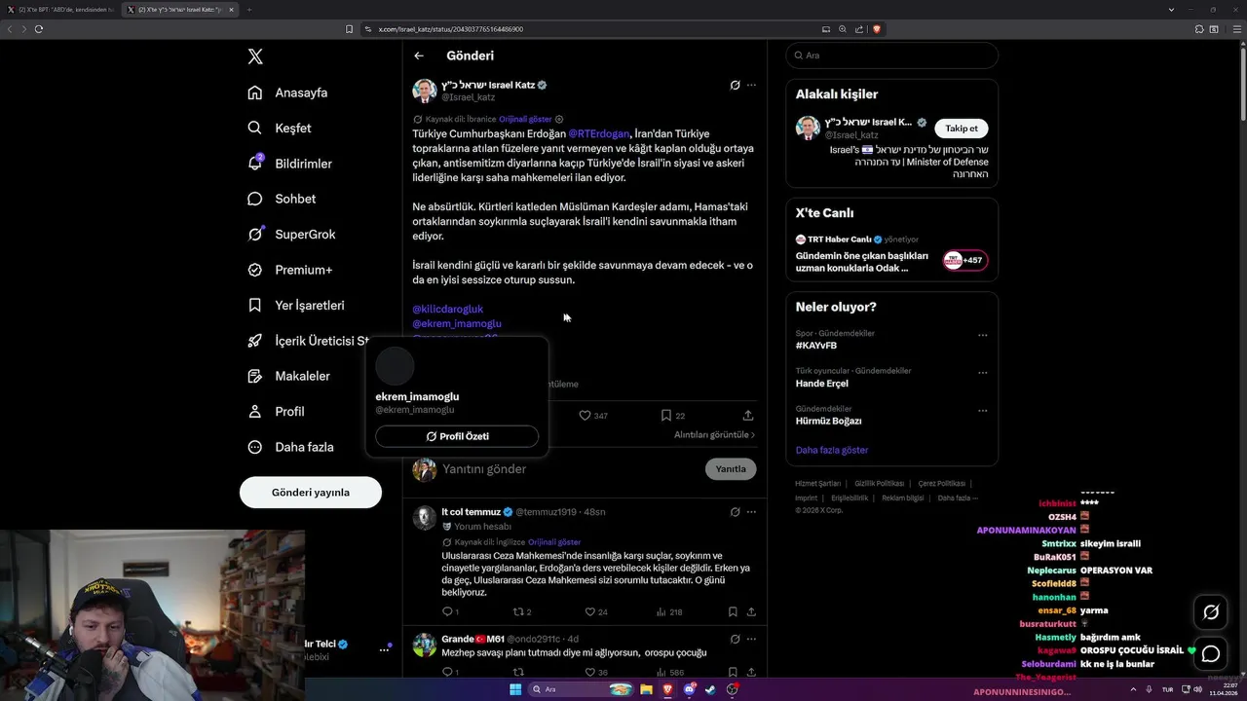Screen dimensions: 1247x701
Task: Click Profil Özeti button in hover card
Action: (457, 436)
